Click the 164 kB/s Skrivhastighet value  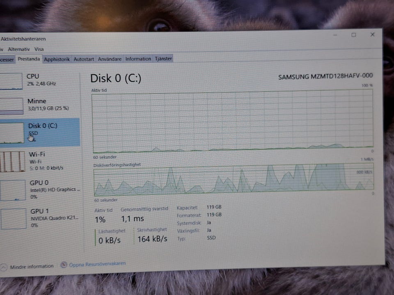[x=152, y=239]
